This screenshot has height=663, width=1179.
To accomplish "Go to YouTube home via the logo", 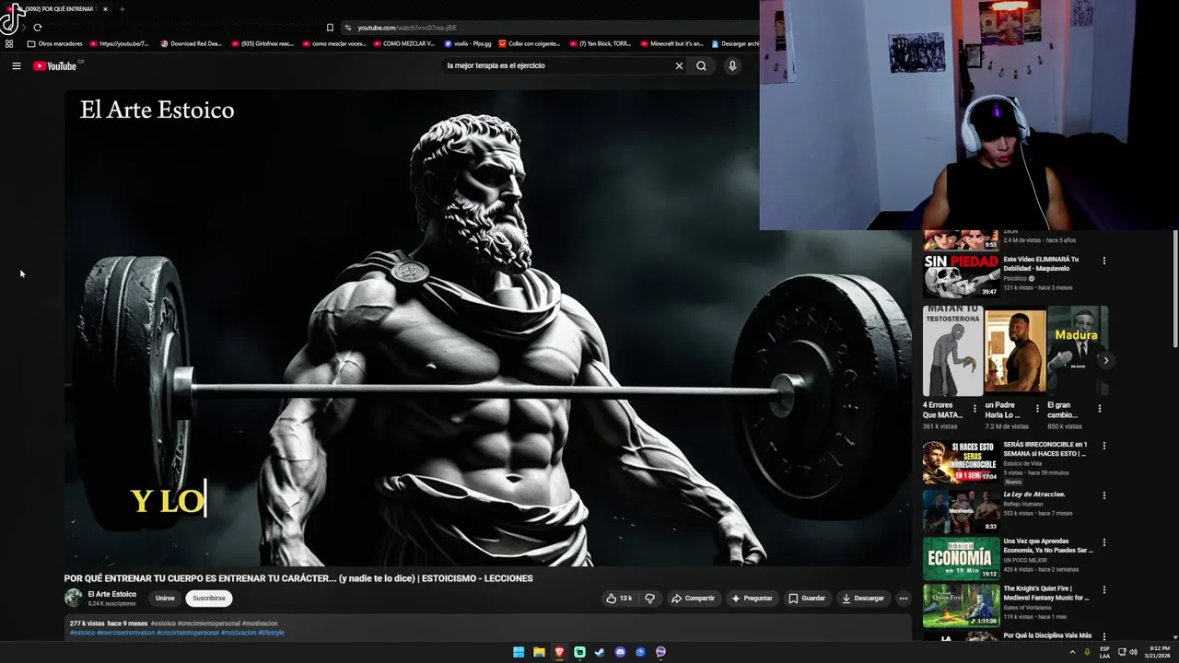I will tap(57, 65).
